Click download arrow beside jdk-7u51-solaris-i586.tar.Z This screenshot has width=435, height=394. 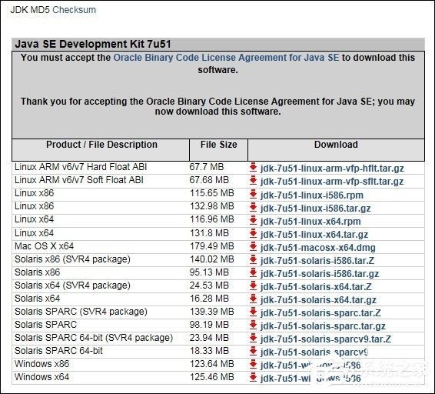tap(253, 259)
